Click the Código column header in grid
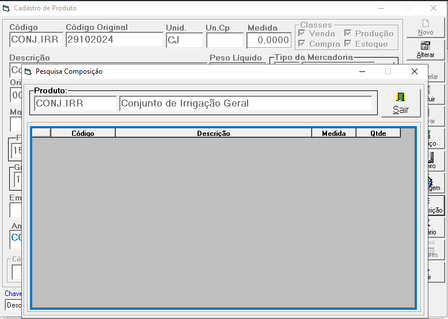 pos(83,133)
